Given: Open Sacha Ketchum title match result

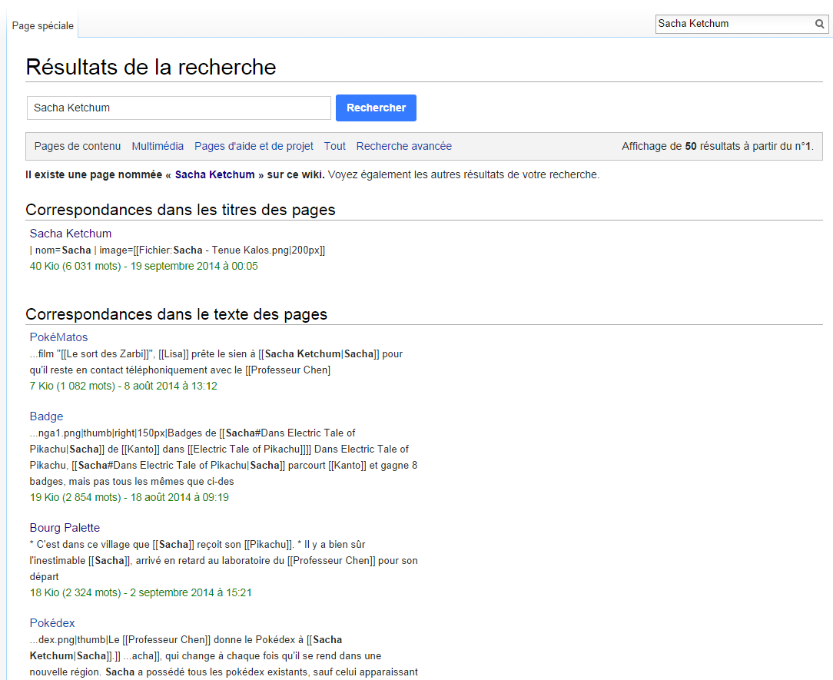Looking at the screenshot, I should [x=71, y=234].
